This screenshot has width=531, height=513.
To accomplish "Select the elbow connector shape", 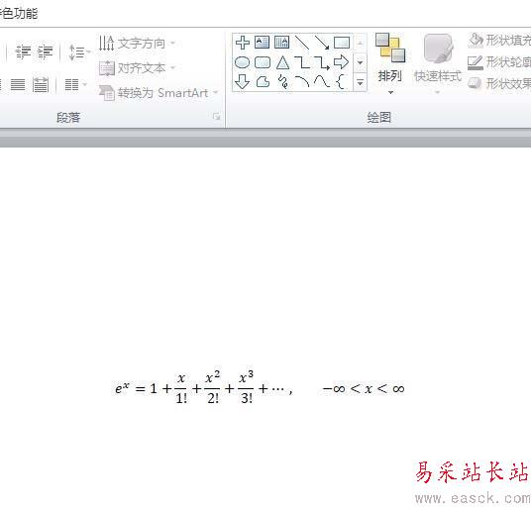I will (x=302, y=62).
